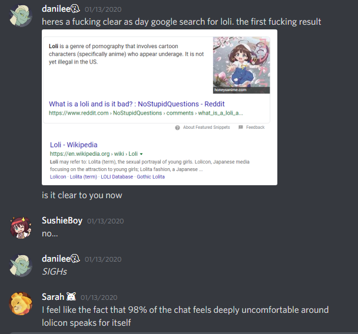Click danilee's goblin avatar on first message

(x=21, y=16)
